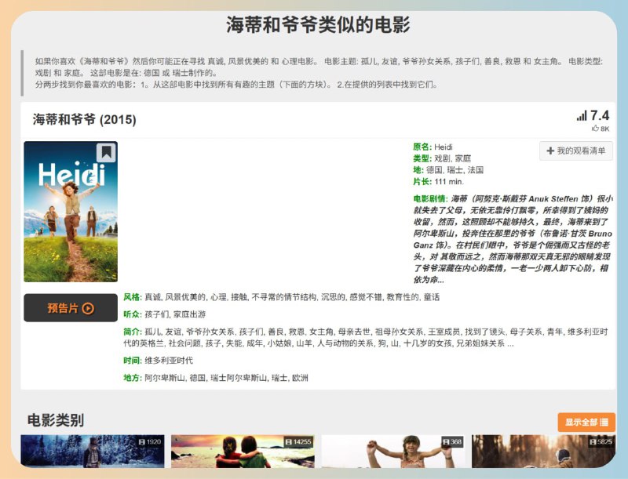
Task: Click the rating bars icon beside 7.4
Action: (x=582, y=116)
